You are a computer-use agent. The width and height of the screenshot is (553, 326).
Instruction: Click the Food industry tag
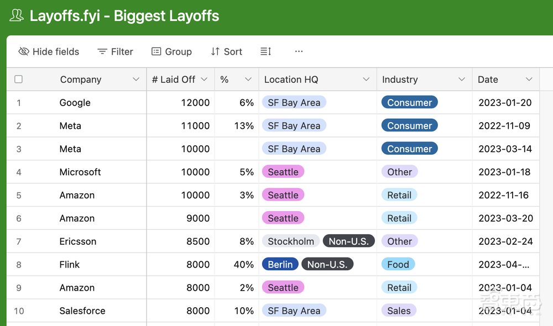(398, 265)
